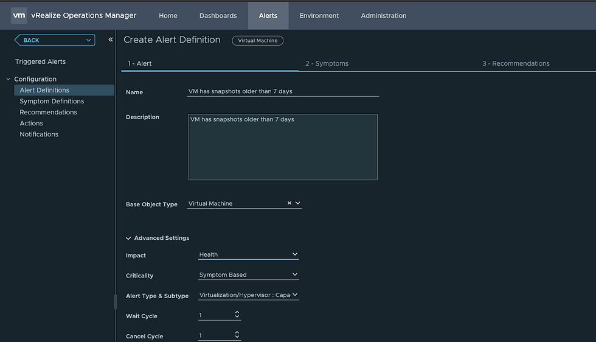Increase the Cancel Cycle value
596x342 pixels.
pos(237,332)
